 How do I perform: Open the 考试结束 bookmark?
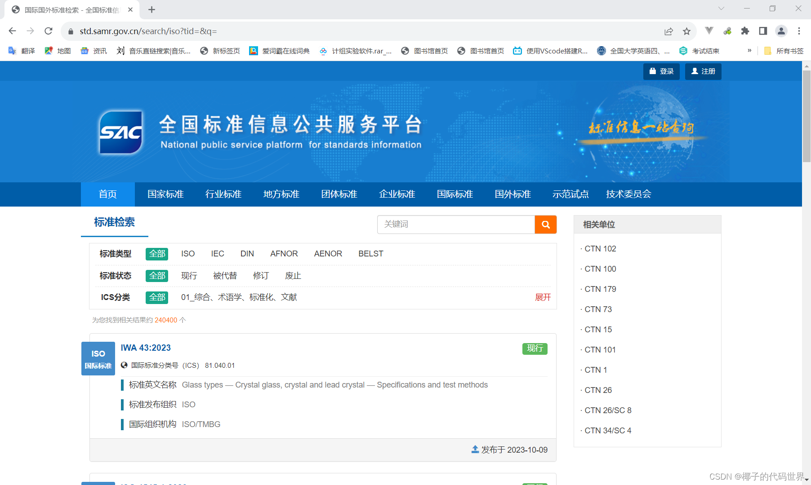[x=699, y=51]
